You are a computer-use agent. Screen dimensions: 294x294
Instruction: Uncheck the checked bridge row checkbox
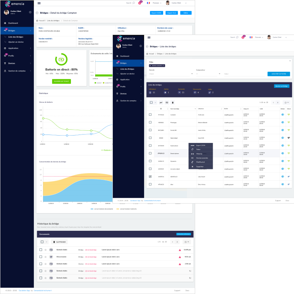pos(150,176)
